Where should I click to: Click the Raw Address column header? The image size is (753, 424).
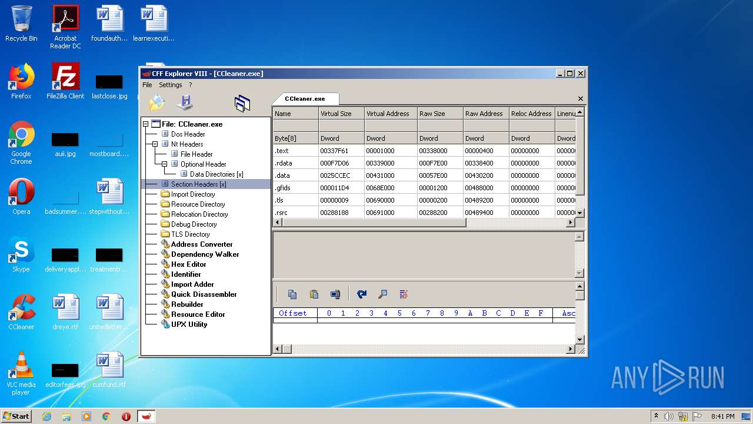click(x=486, y=114)
